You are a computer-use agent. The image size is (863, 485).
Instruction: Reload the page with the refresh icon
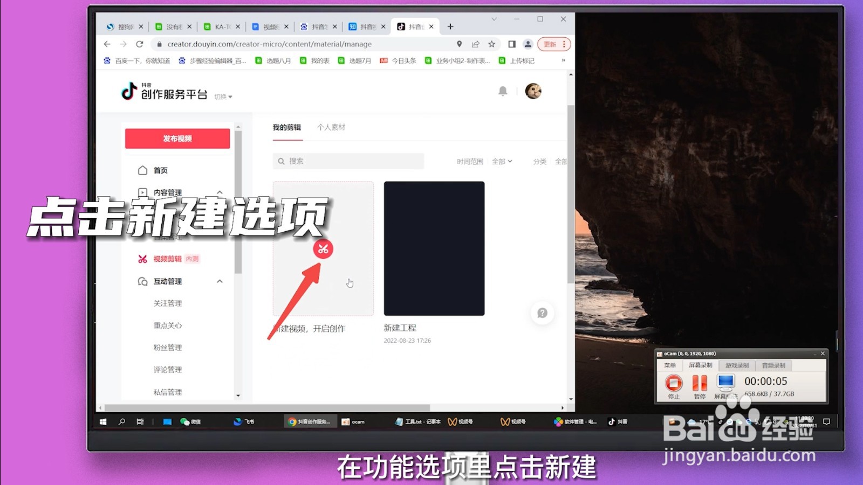[x=140, y=44]
